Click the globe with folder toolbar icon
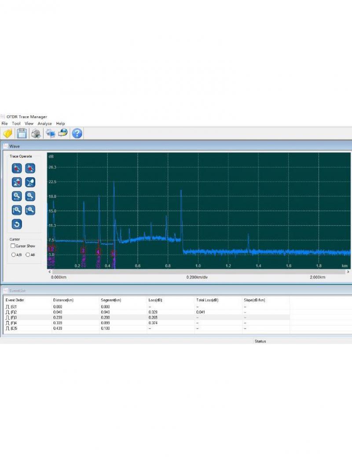The height and width of the screenshot is (457, 352). point(63,133)
